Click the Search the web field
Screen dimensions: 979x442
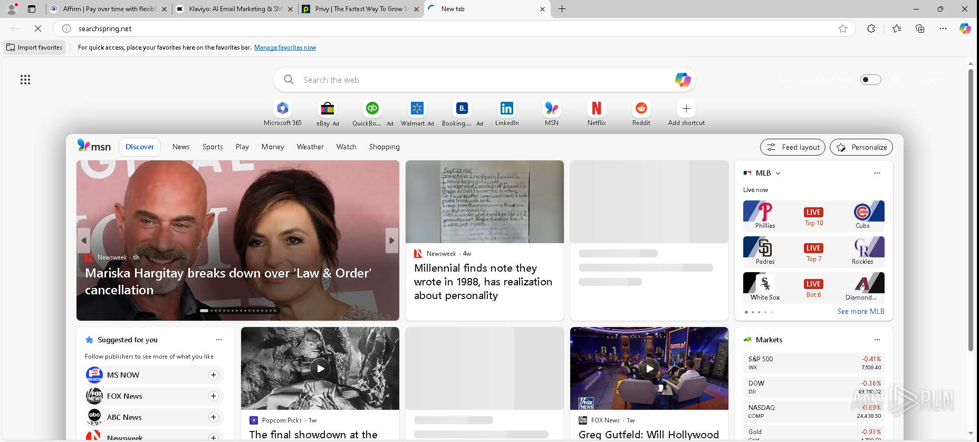(484, 80)
